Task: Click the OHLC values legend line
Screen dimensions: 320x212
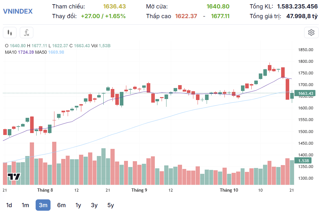Action: point(58,46)
